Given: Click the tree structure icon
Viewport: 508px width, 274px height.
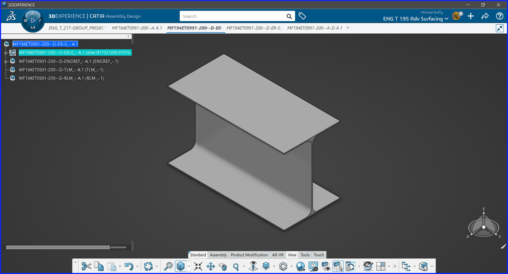Looking at the screenshot, I should coord(406,266).
